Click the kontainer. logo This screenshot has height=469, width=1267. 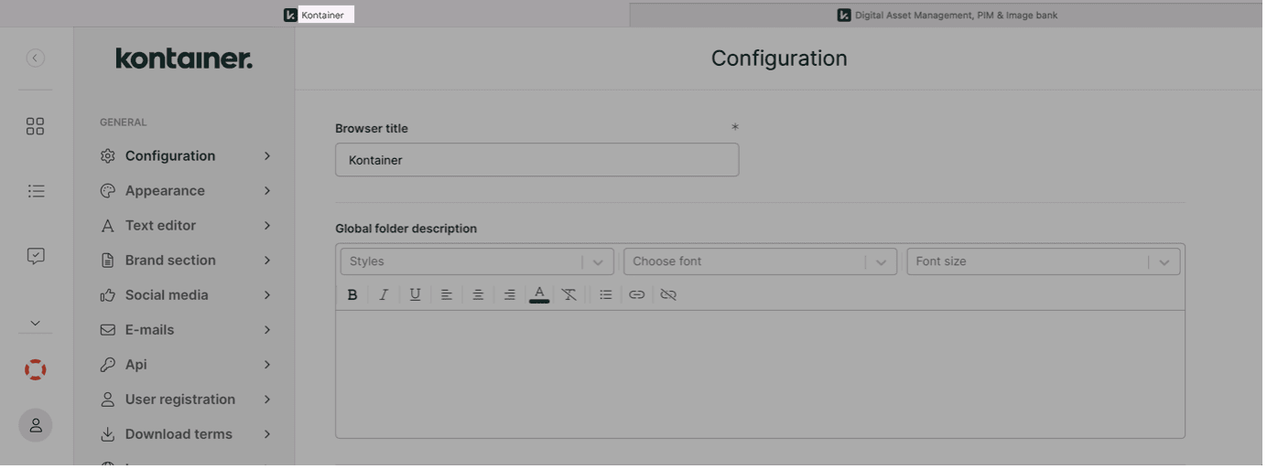tap(185, 59)
